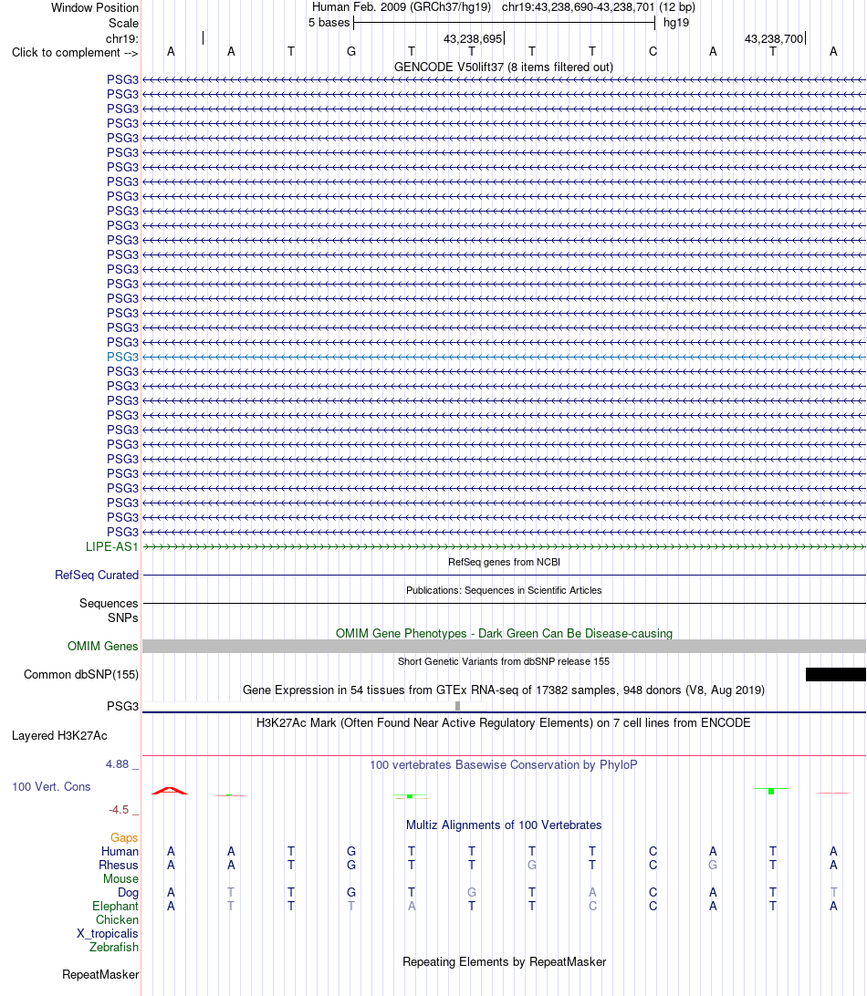867x996 pixels.
Task: Click the window position text chr19:43,238,690-43,238,701
Action: 578,7
